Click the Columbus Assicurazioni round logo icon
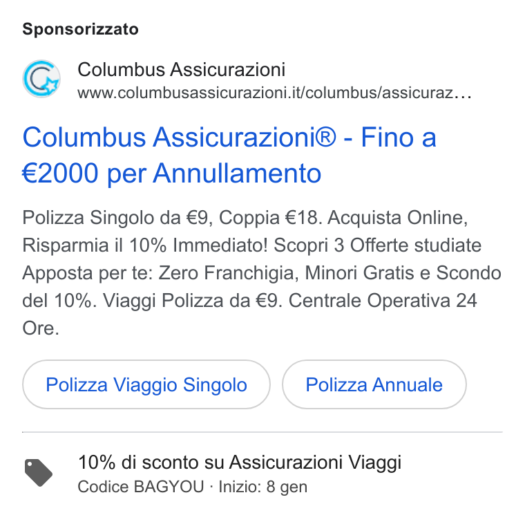 click(x=41, y=79)
